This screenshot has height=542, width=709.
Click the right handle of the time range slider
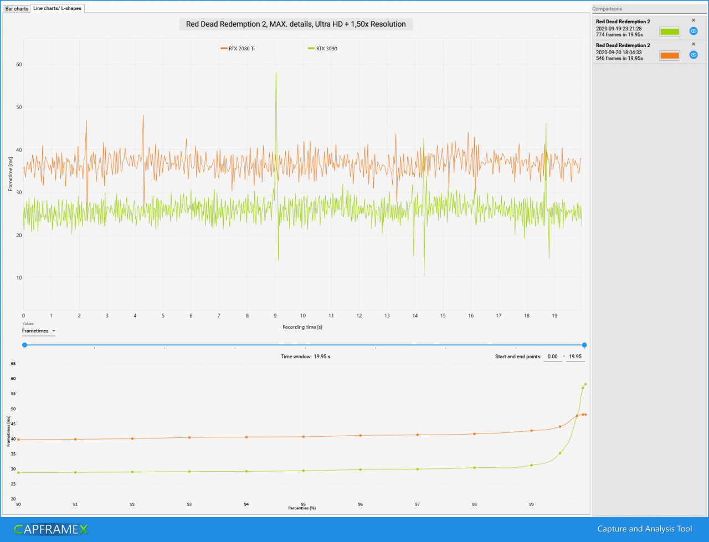click(x=584, y=345)
